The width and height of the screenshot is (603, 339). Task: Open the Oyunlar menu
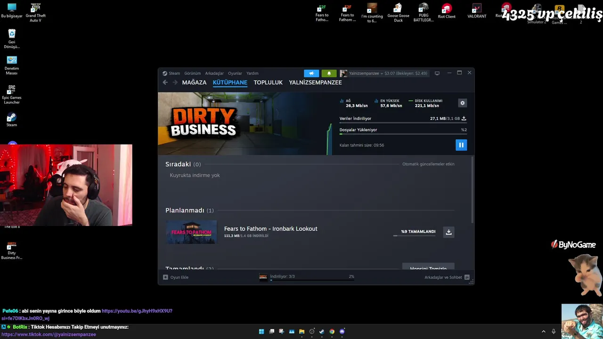point(235,73)
